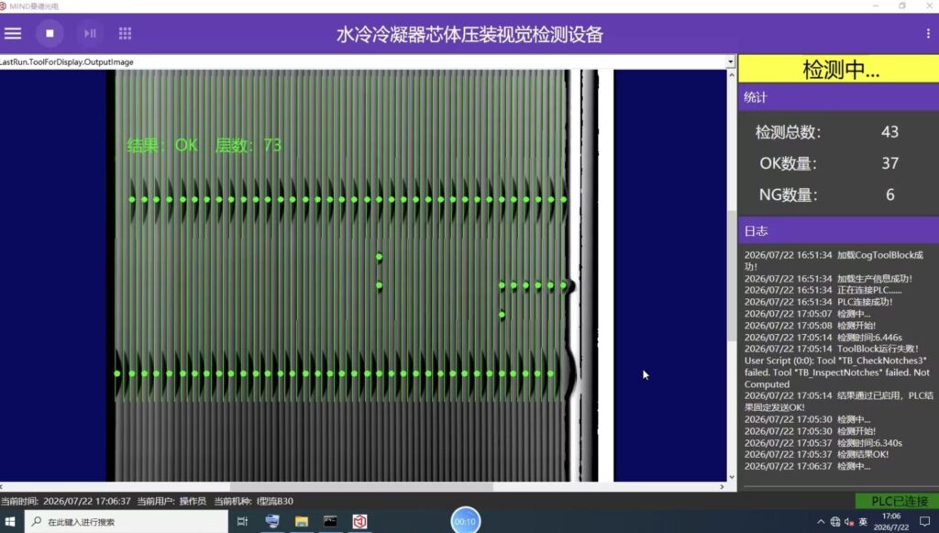939x533 pixels.
Task: Show hidden system tray icons
Action: click(821, 522)
